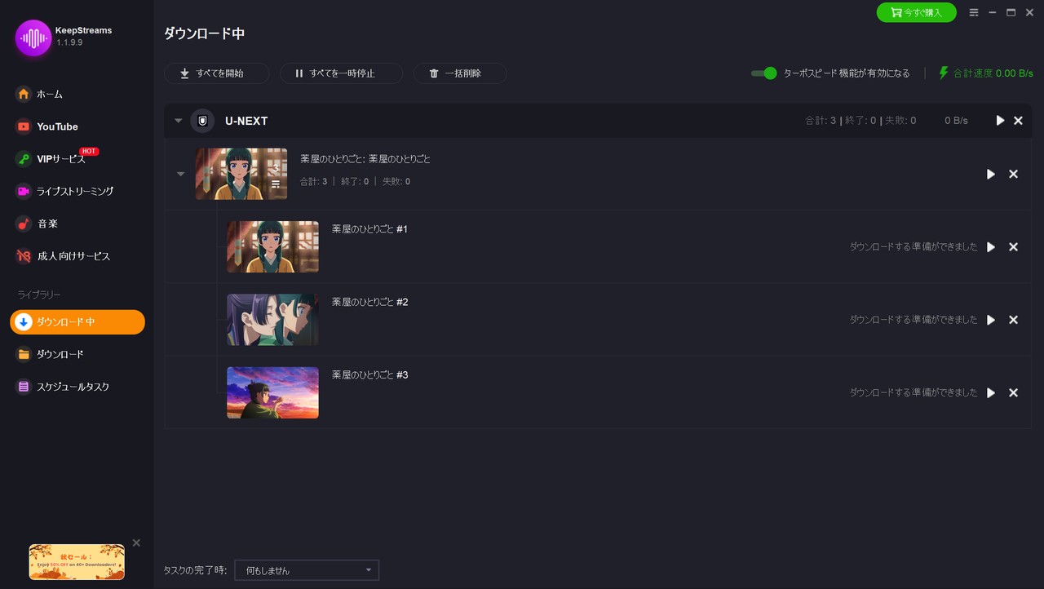Screen dimensions: 1044x589
Task: Disable the ターボスピード turbo speed feature
Action: 760,73
